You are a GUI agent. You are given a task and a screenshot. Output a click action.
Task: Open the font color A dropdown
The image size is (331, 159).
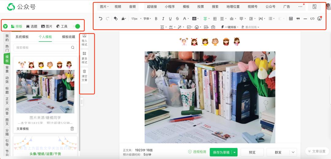(x=185, y=19)
